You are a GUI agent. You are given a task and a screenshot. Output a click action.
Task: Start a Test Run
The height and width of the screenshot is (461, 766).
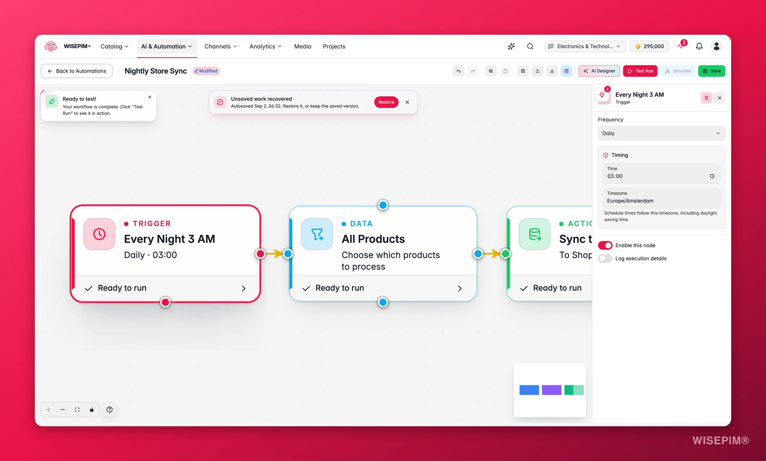(640, 71)
